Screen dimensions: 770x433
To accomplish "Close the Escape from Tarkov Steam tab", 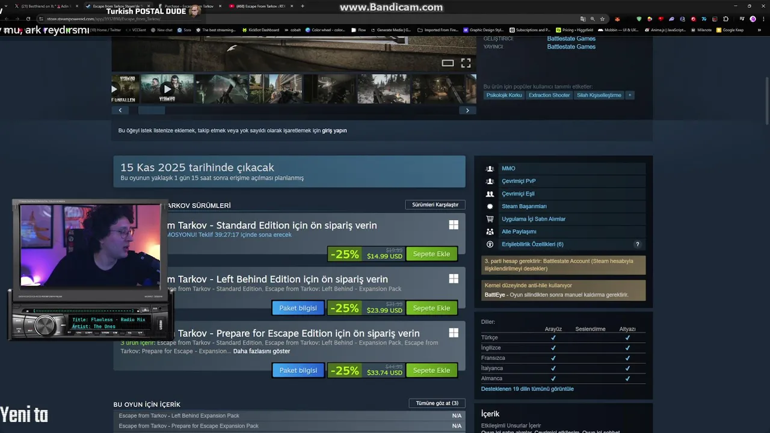I will [x=149, y=6].
